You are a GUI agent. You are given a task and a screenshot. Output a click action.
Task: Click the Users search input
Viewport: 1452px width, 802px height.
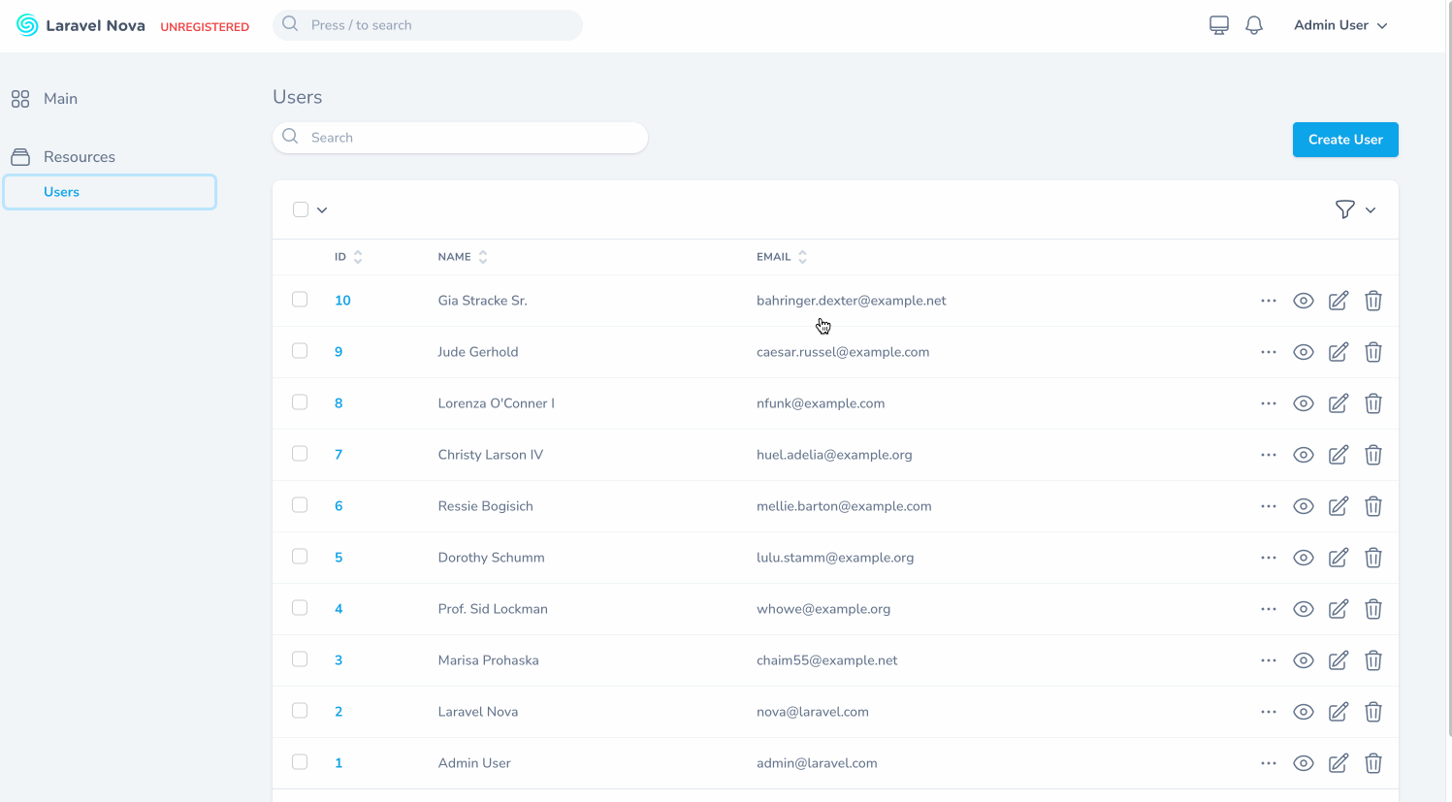(x=460, y=138)
